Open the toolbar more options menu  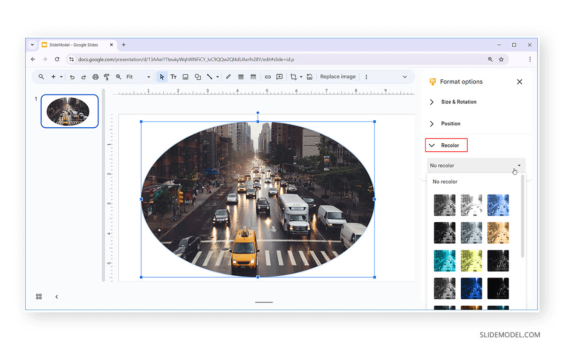tap(366, 77)
